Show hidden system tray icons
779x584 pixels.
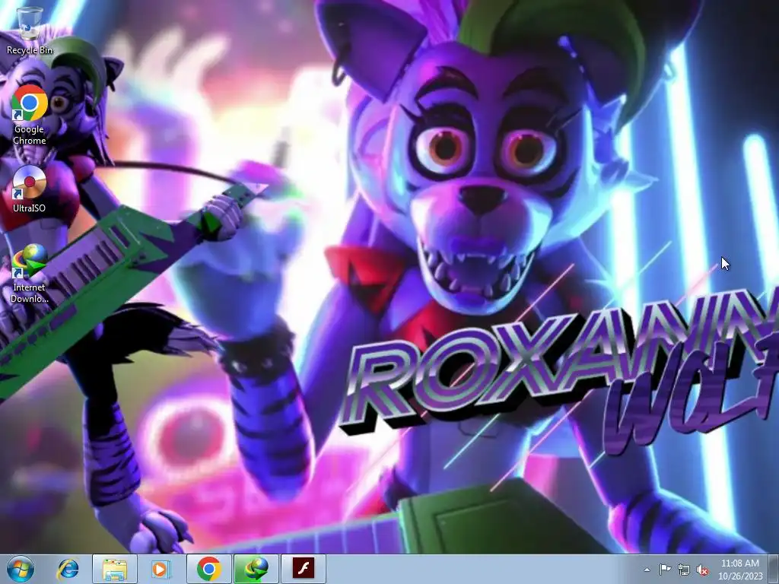point(647,570)
